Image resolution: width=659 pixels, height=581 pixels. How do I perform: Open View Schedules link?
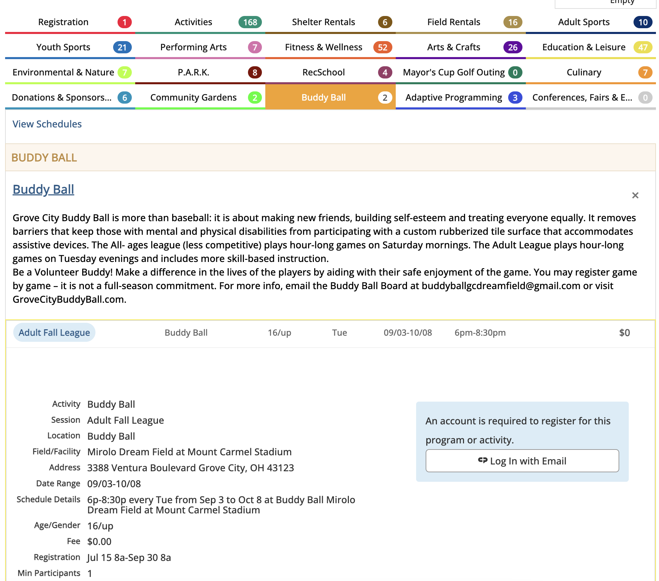tap(47, 124)
